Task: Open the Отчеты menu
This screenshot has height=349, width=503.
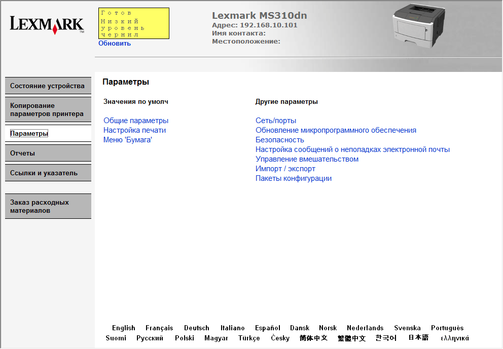Action: [48, 153]
